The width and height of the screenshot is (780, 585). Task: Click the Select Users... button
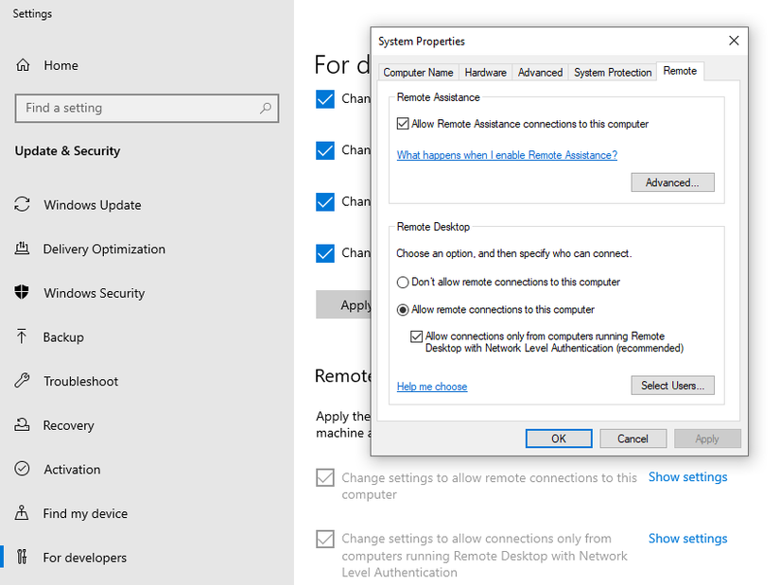672,386
